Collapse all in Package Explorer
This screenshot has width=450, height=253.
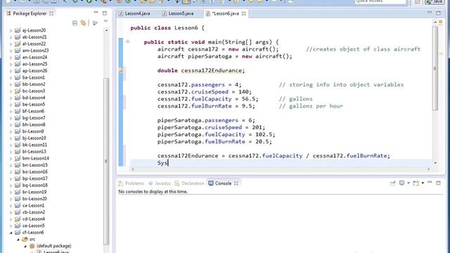point(75,23)
